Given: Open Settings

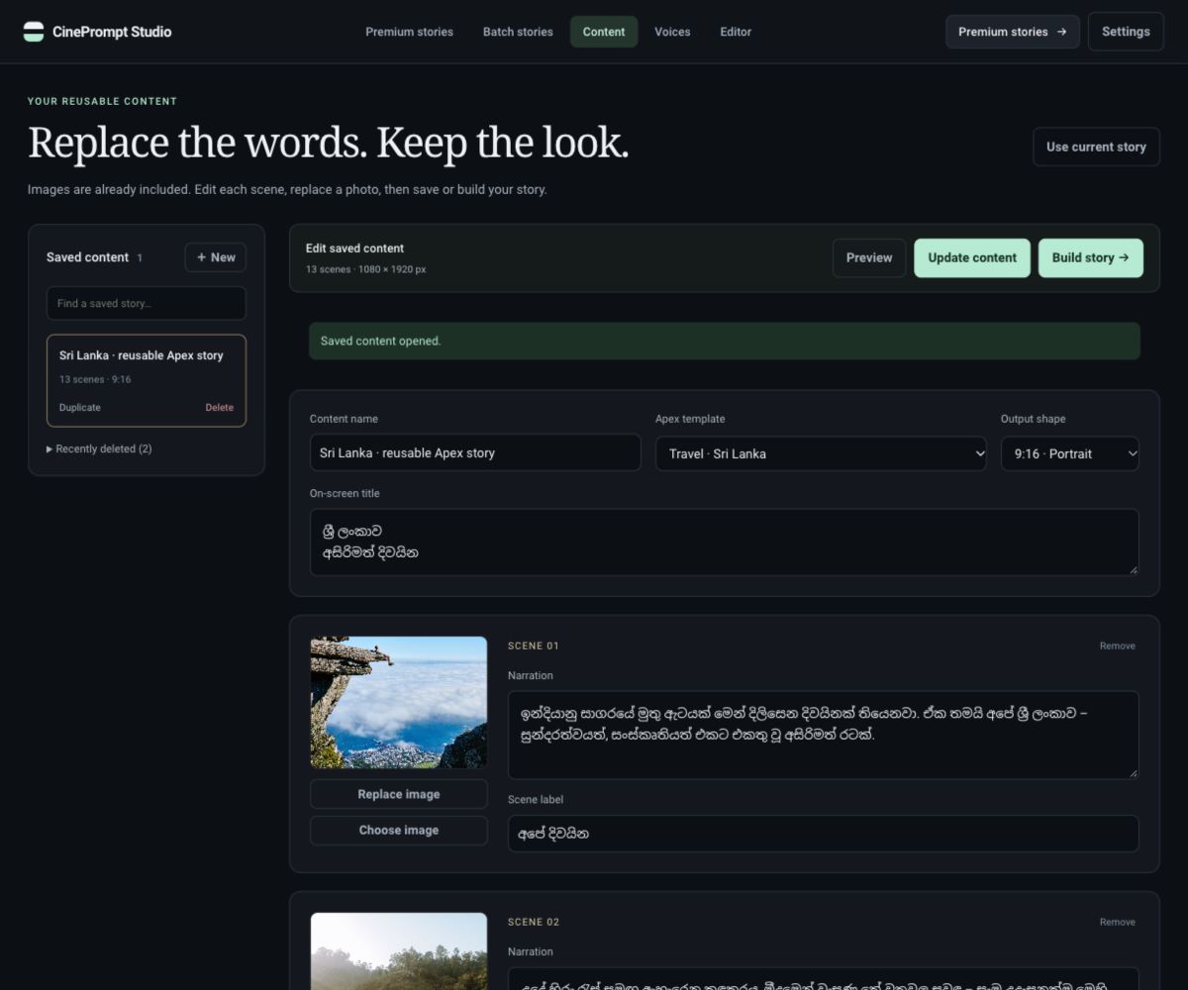Looking at the screenshot, I should point(1126,32).
